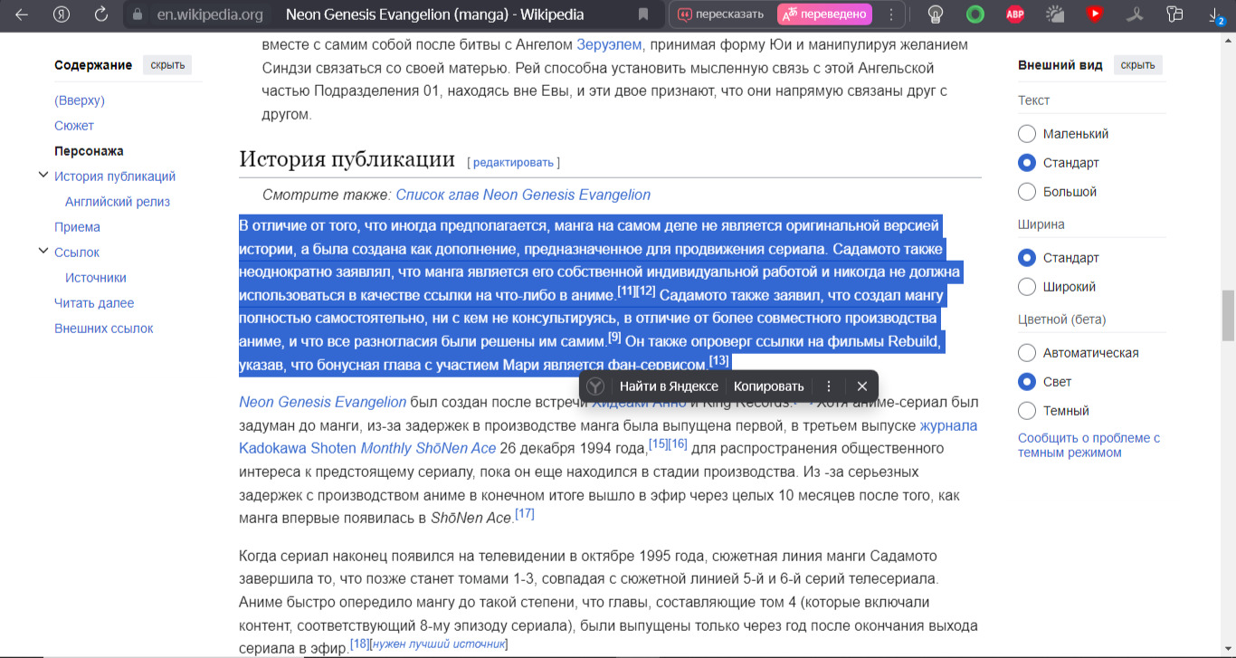
Task: Click the red YouTube extension icon
Action: click(1095, 14)
